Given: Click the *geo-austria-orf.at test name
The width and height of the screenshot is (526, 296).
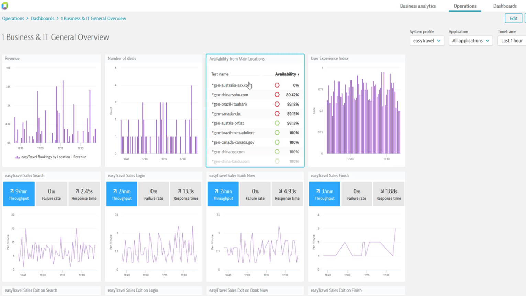Looking at the screenshot, I should [228, 123].
